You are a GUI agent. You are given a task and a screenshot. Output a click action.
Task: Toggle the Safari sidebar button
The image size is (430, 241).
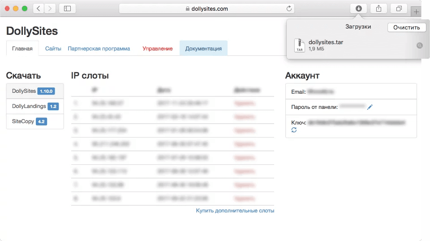67,9
